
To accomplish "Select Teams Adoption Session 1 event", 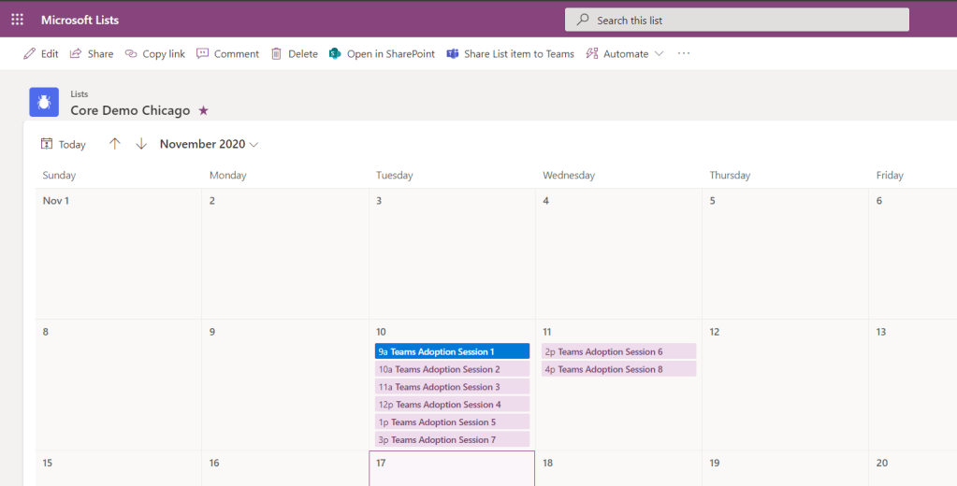I will click(452, 351).
